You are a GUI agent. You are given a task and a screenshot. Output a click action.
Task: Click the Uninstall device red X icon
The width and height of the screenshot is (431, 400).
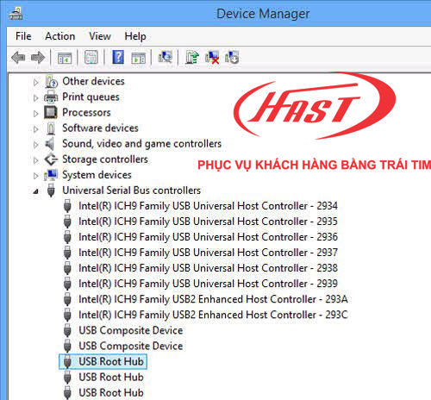point(212,58)
